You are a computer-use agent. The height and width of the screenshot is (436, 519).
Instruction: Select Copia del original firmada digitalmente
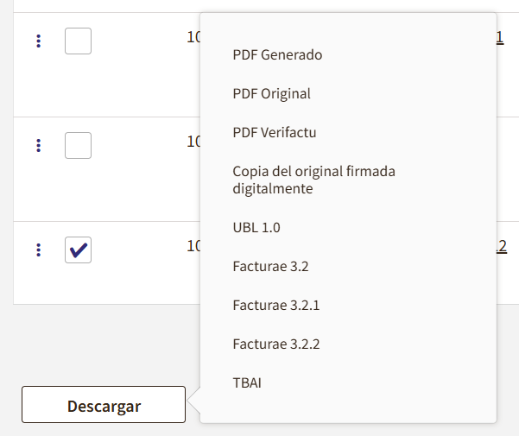[313, 180]
